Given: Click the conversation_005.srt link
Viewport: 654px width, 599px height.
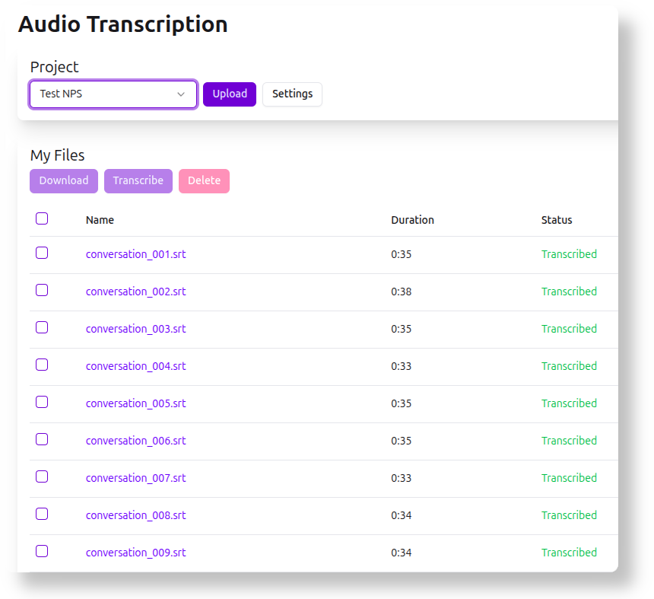Looking at the screenshot, I should tap(135, 403).
